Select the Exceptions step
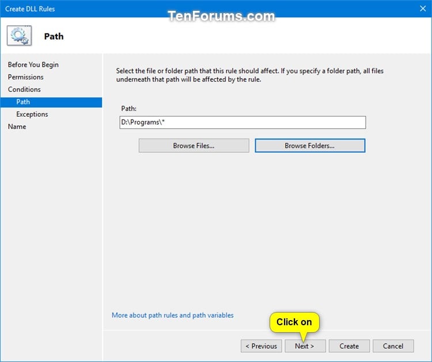The width and height of the screenshot is (432, 362). coord(32,114)
